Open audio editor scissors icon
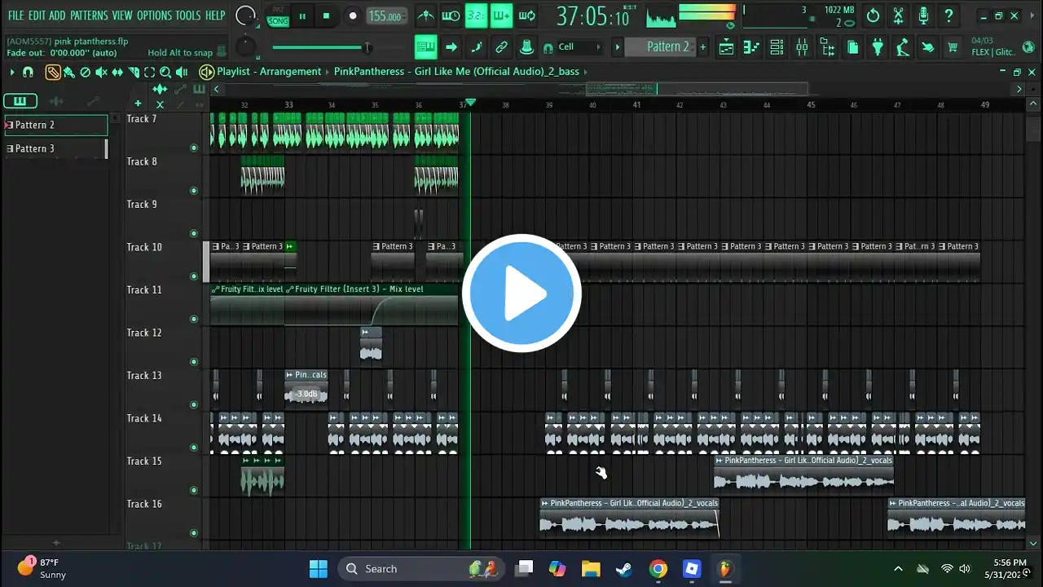This screenshot has height=587, width=1043. (898, 15)
